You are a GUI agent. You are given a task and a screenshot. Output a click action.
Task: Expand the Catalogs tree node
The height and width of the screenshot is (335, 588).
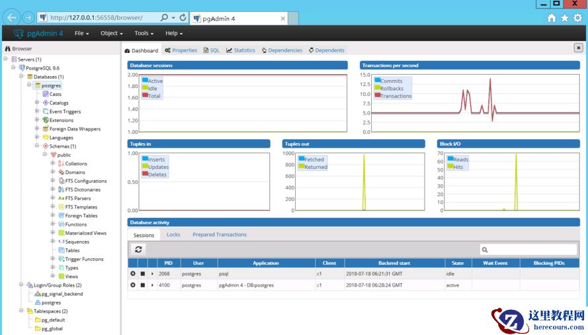(x=37, y=102)
